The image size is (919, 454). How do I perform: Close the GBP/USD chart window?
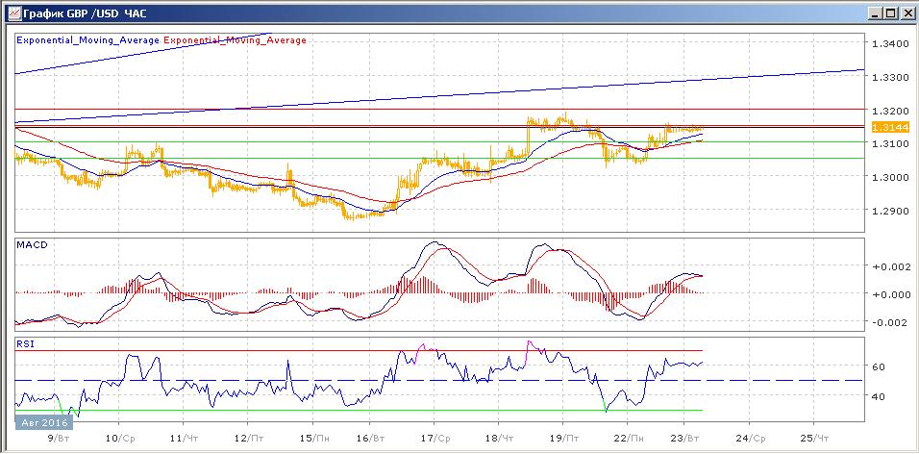click(905, 13)
